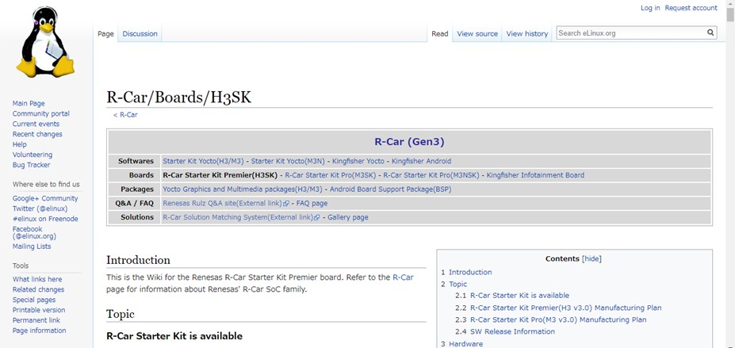Open Kingfisher Infotainment Board link

[x=535, y=175]
